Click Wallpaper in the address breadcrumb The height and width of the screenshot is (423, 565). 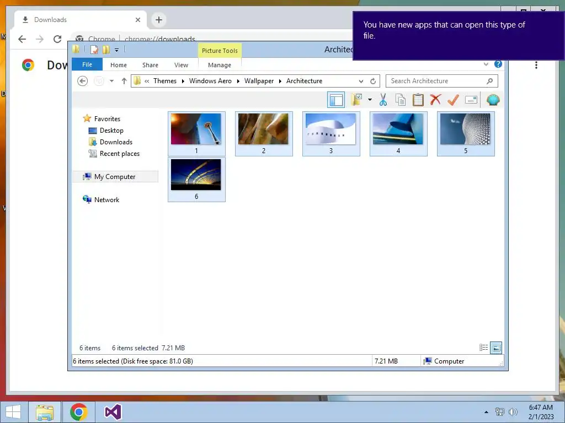259,81
